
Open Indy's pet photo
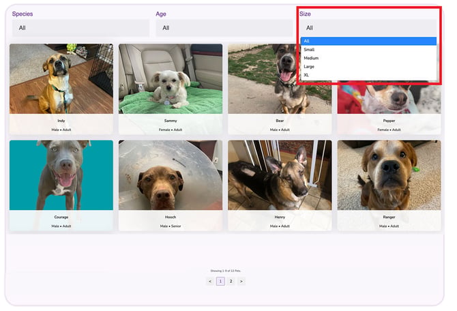(61, 78)
